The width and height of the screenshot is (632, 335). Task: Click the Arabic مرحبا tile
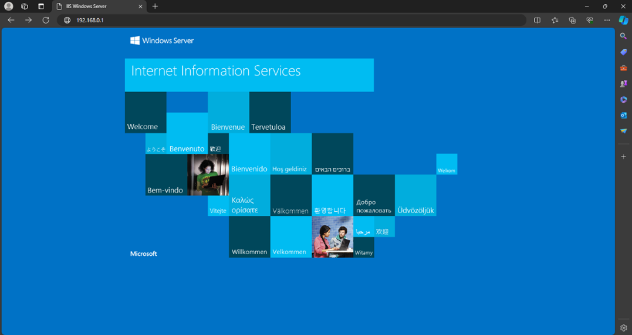click(364, 226)
